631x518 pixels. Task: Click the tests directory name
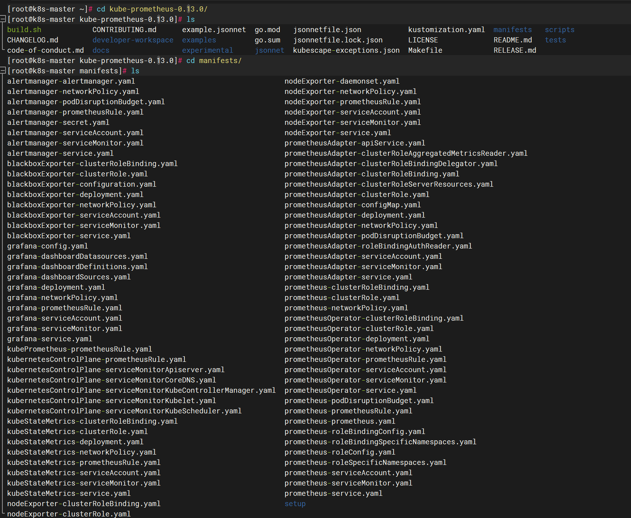tap(555, 40)
